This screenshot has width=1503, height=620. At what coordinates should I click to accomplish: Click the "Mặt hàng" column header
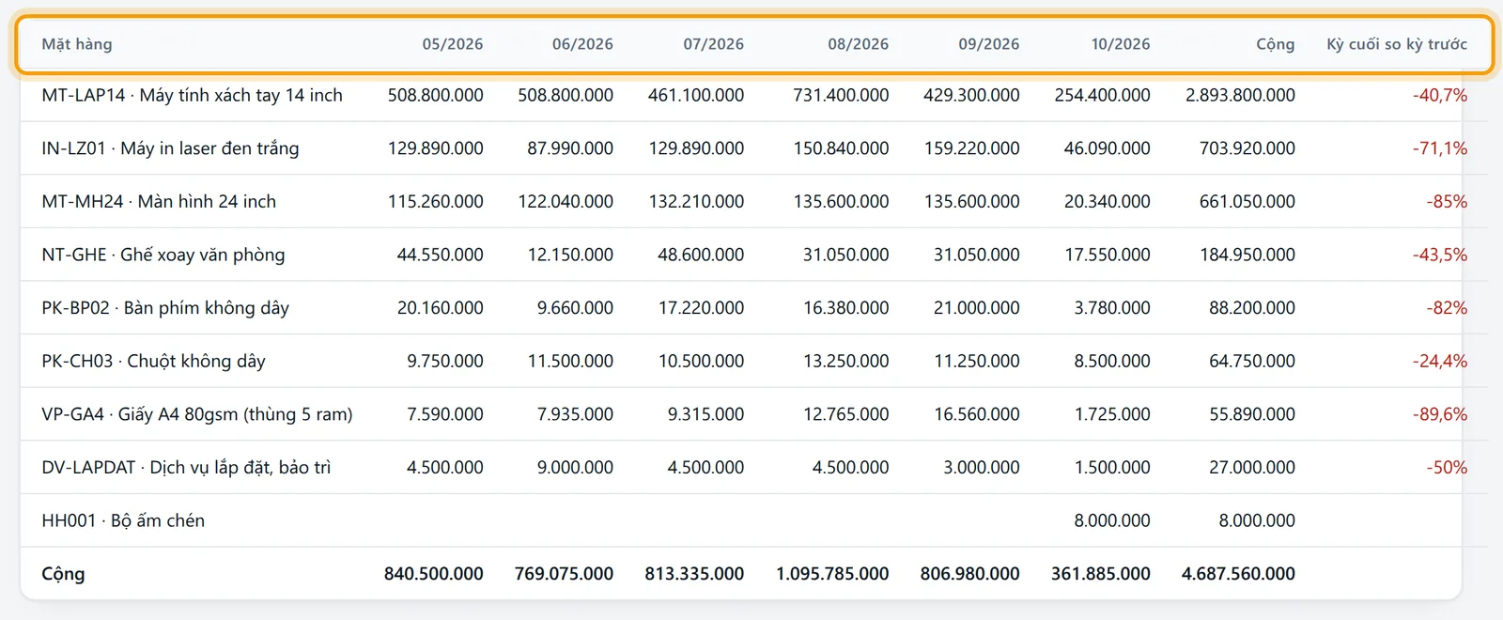[77, 44]
